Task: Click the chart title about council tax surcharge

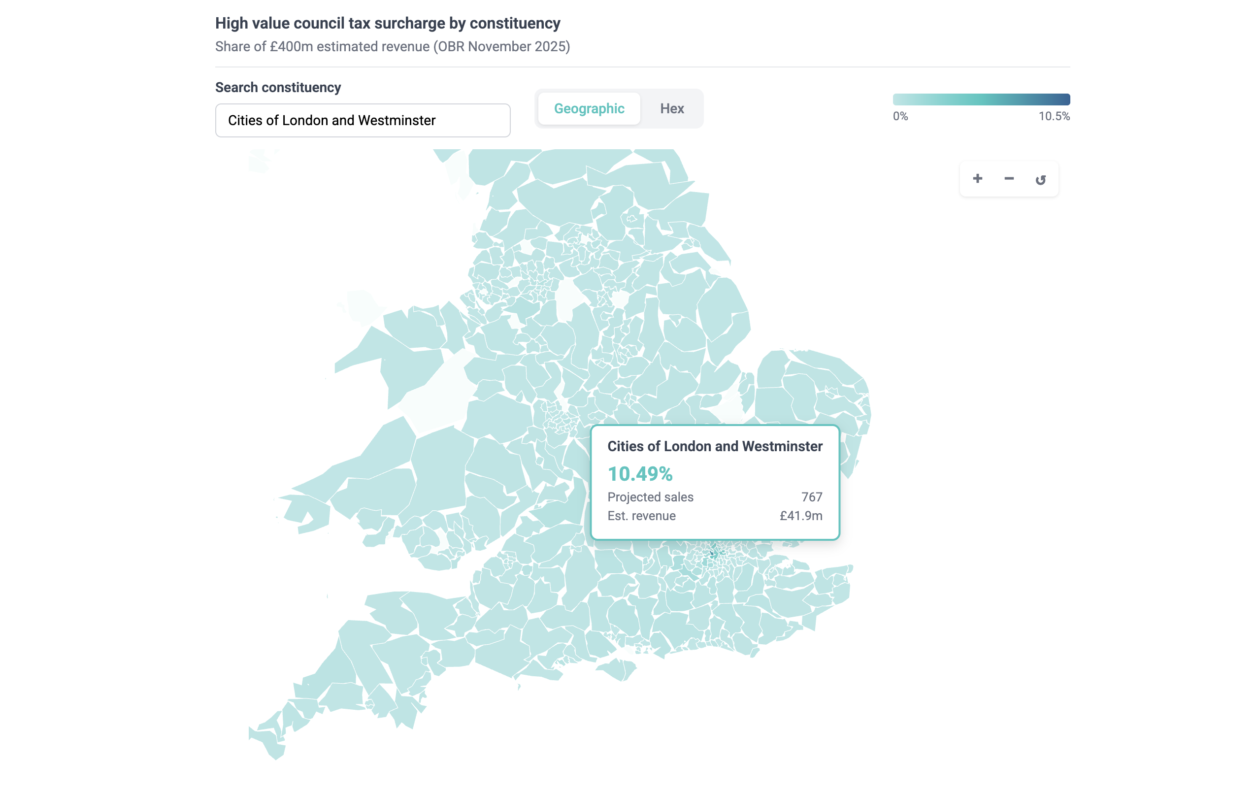Action: point(387,24)
